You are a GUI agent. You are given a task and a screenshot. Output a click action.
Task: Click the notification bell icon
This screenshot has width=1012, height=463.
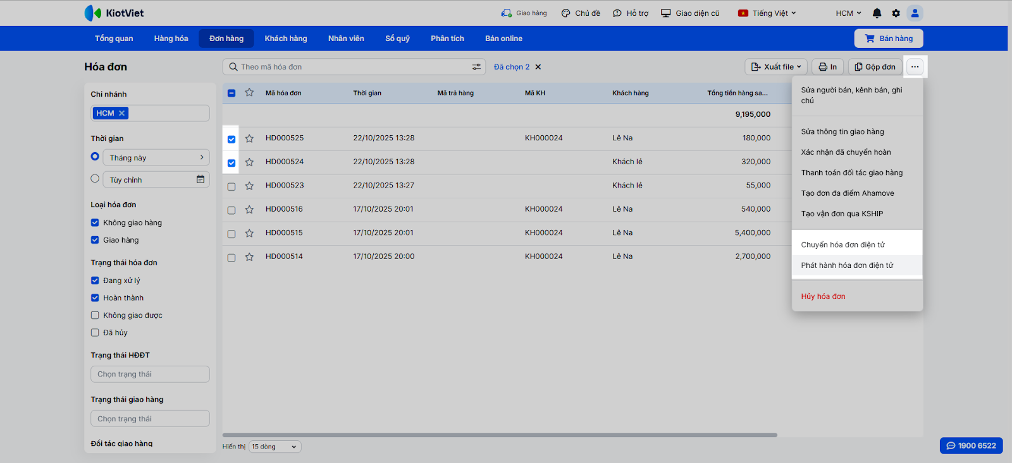(x=877, y=13)
